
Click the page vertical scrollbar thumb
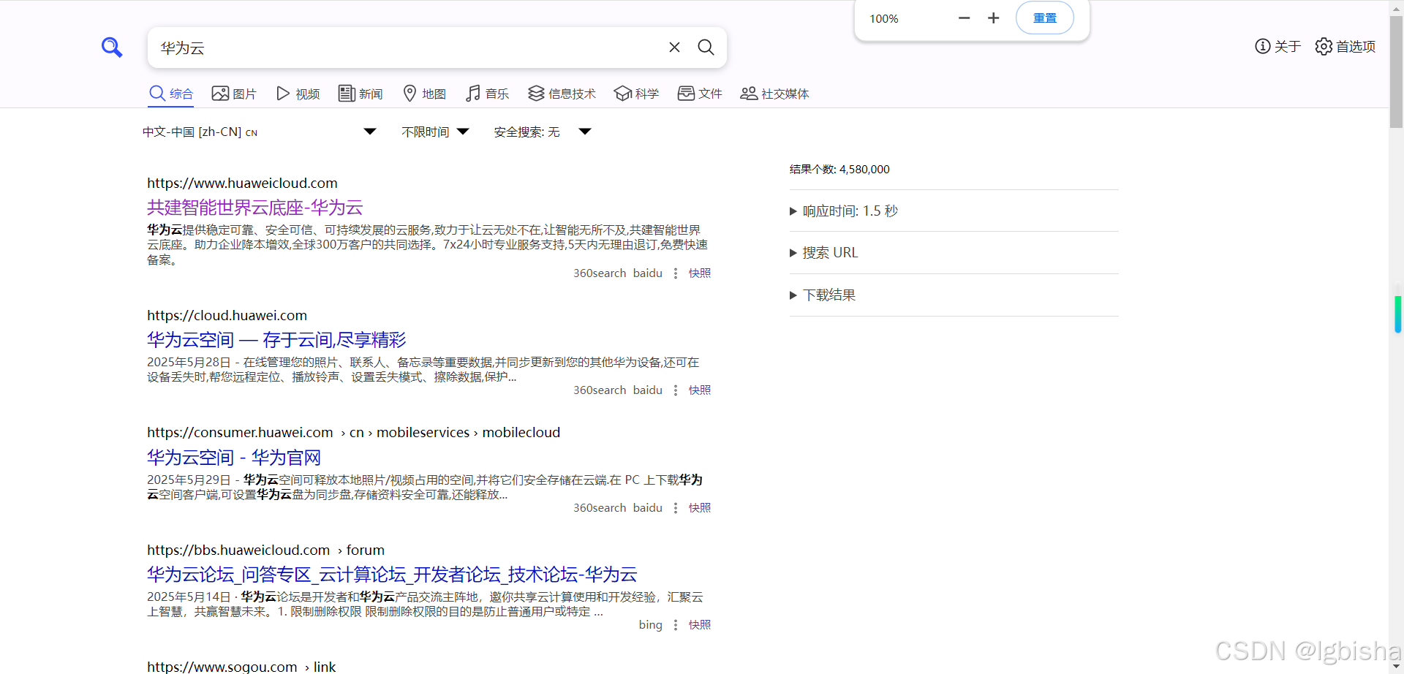(x=1397, y=72)
